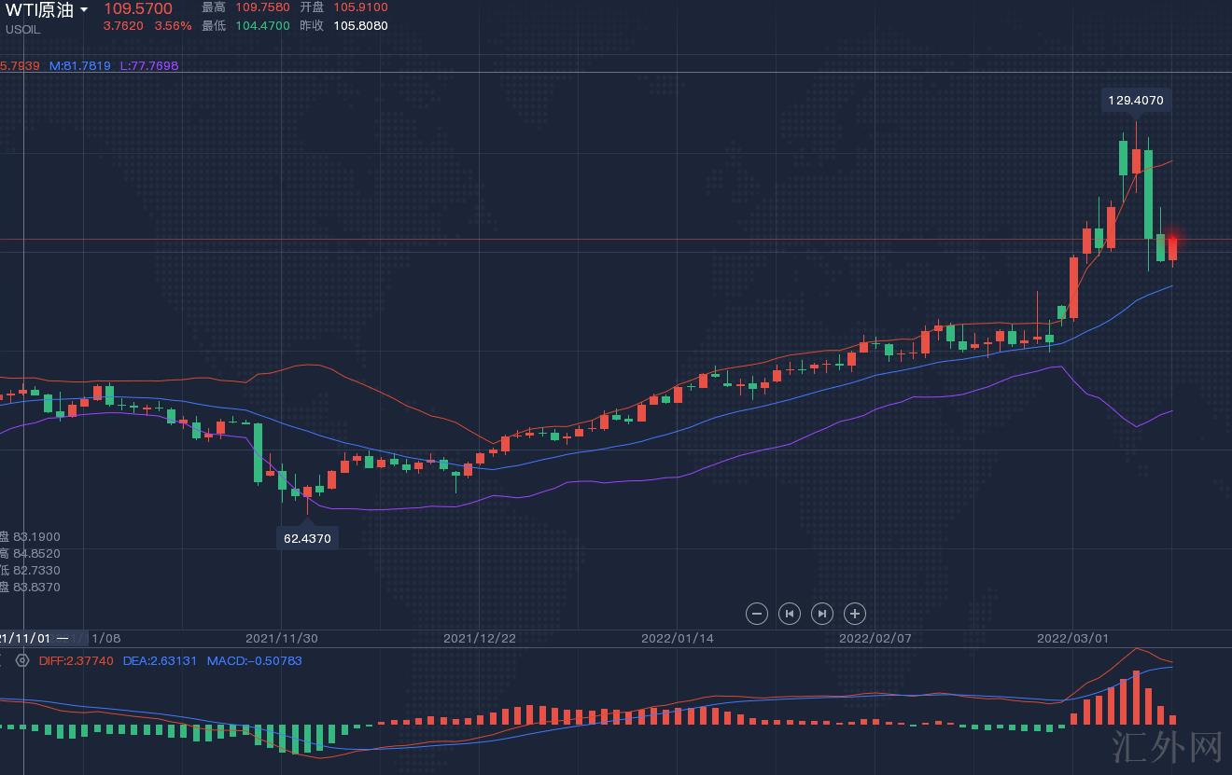Zoom in the chart with plus button
Image resolution: width=1232 pixels, height=775 pixels.
tap(855, 614)
